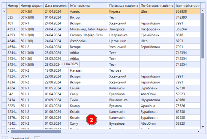Click the scroll down arrow of vertical scrollbar
The height and width of the screenshot is (139, 207).
[x=203, y=127]
